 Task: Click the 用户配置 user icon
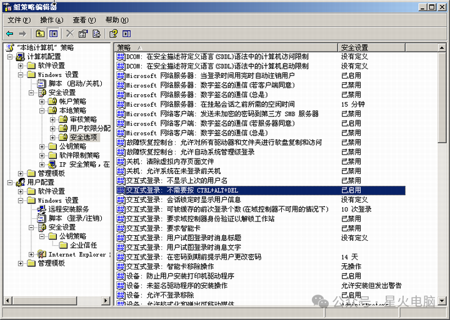point(21,182)
